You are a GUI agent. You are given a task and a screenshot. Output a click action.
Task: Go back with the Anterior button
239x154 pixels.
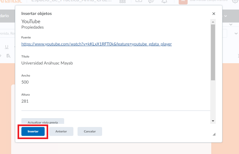click(61, 131)
